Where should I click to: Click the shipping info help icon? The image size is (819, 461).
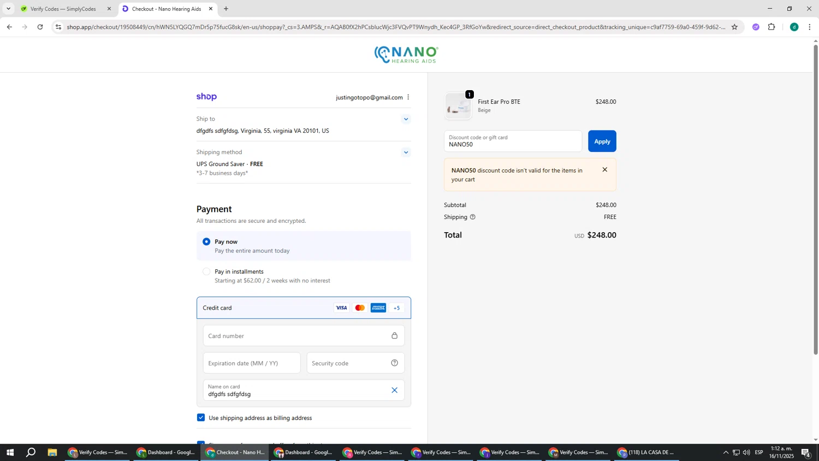point(473,217)
